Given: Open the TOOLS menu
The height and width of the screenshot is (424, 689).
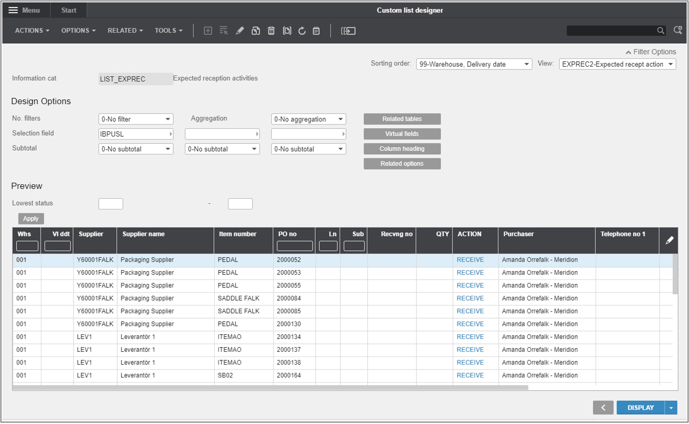Looking at the screenshot, I should 169,30.
